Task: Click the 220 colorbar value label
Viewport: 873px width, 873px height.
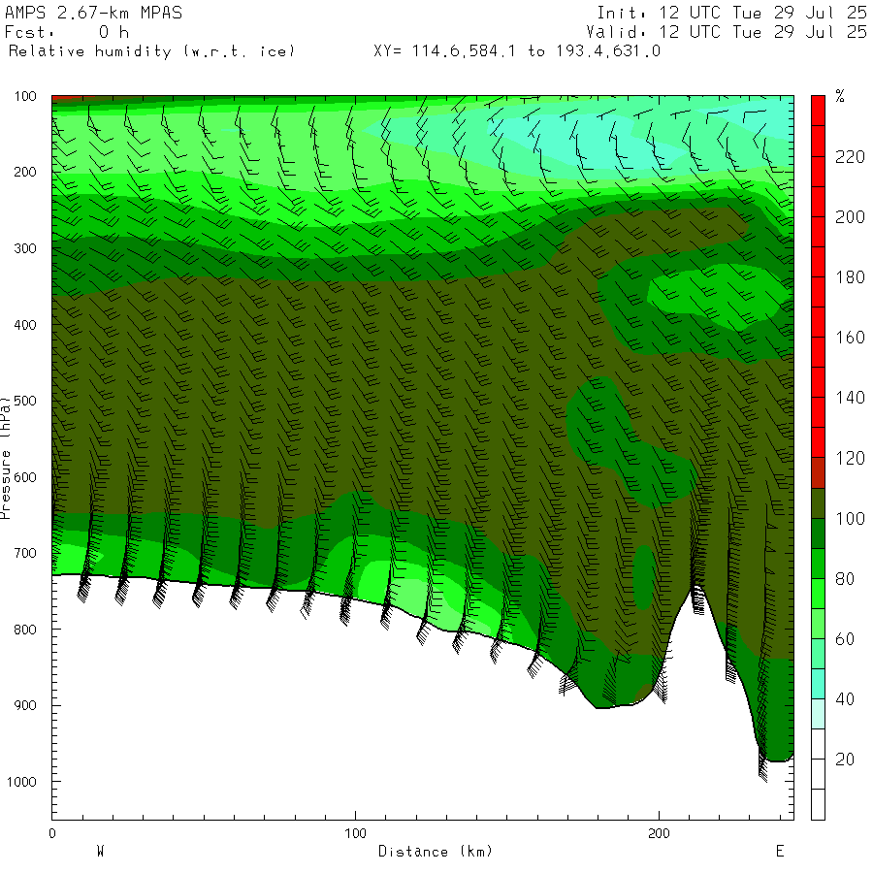Action: (x=850, y=157)
